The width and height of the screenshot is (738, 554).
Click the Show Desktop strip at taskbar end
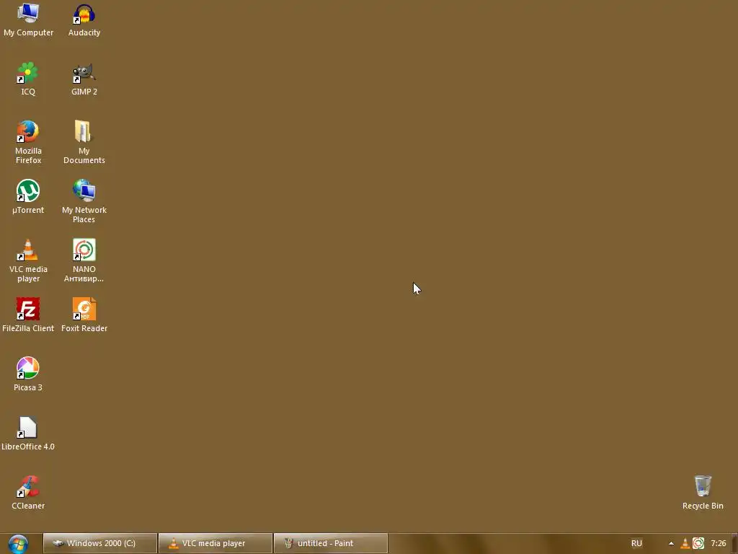pyautogui.click(x=734, y=544)
